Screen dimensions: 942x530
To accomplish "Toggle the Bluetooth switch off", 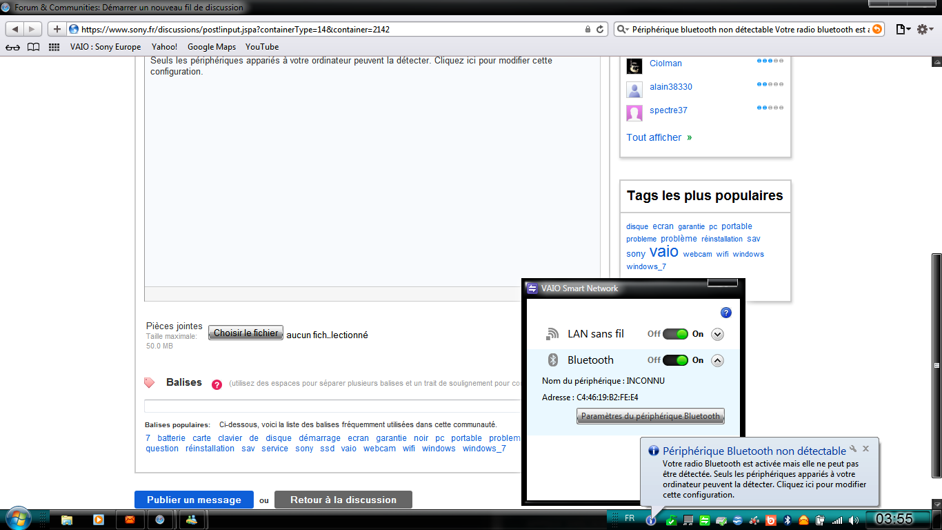I will (x=676, y=360).
